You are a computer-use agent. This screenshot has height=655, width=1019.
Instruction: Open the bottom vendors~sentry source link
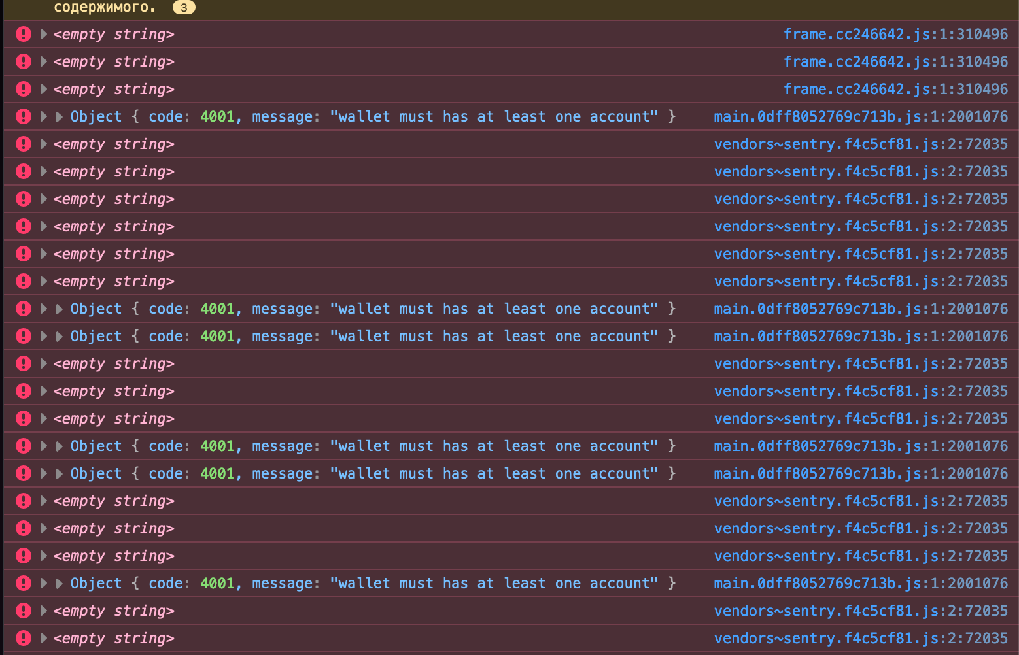tap(860, 638)
